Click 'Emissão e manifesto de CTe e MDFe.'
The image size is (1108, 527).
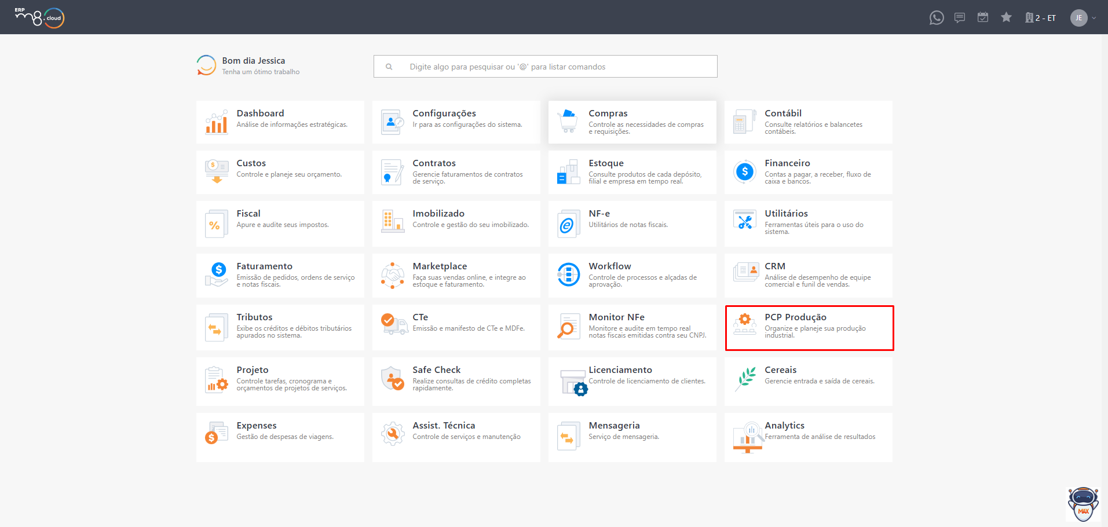point(469,328)
